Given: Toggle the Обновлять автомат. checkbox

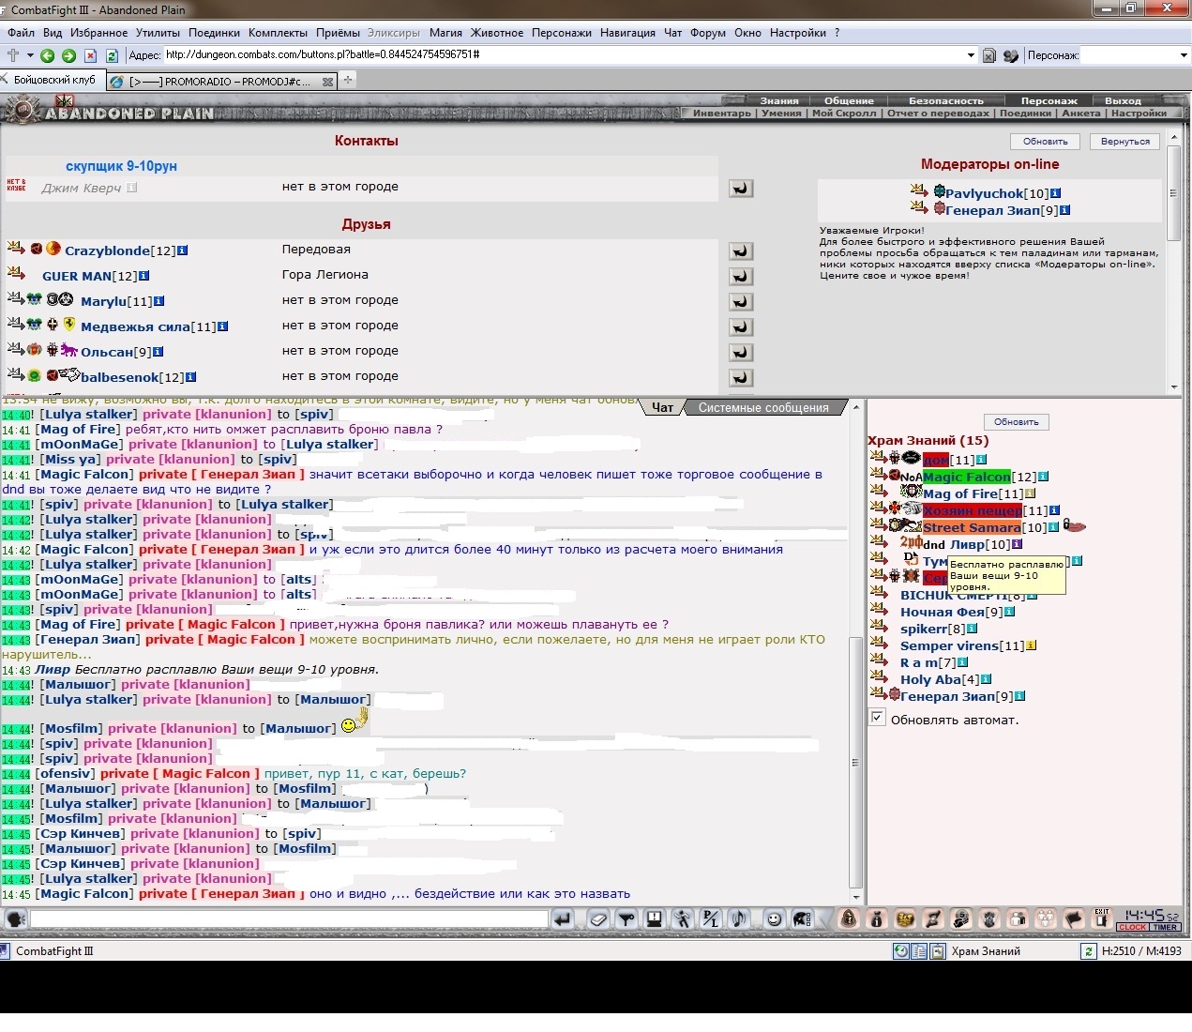Looking at the screenshot, I should click(x=878, y=719).
